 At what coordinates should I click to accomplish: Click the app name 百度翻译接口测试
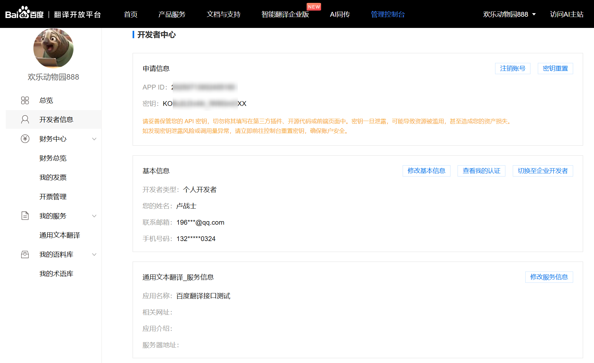coord(203,296)
